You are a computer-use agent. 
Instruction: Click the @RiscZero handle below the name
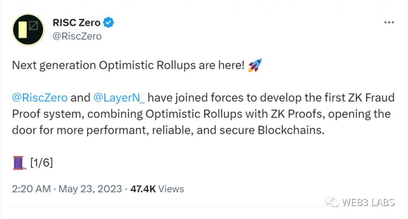[77, 36]
